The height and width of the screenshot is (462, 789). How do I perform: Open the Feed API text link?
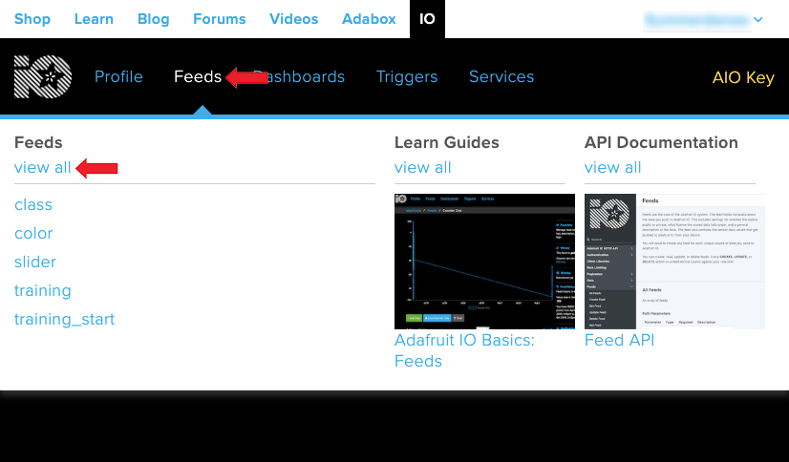point(619,341)
